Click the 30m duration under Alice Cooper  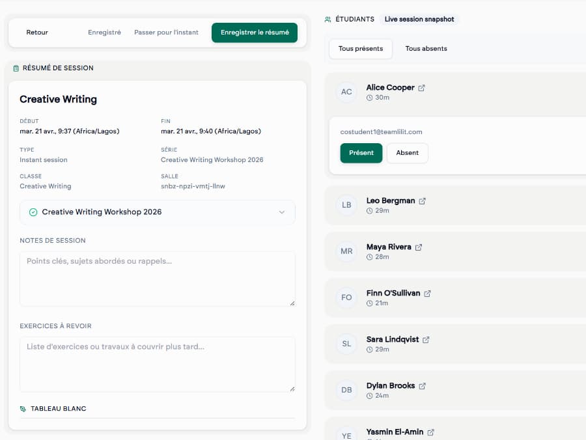coord(382,98)
